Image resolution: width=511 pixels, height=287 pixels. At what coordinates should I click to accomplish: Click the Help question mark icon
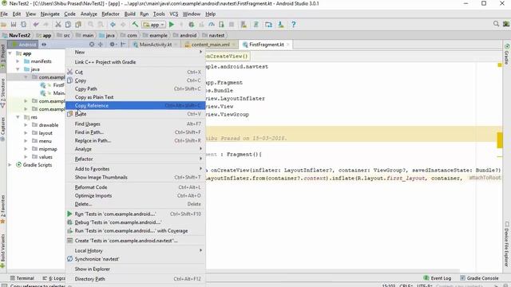click(293, 25)
